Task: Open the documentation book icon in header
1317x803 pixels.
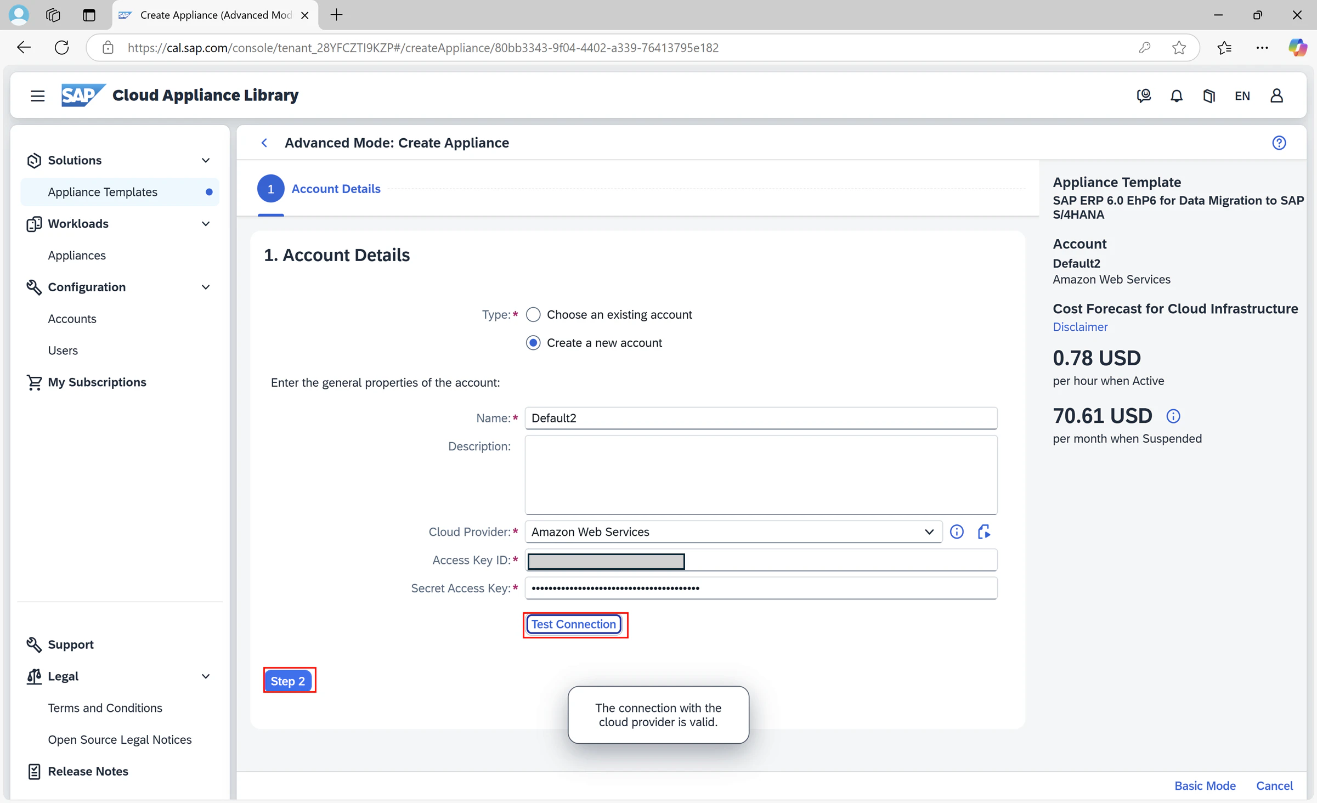Action: [1209, 95]
